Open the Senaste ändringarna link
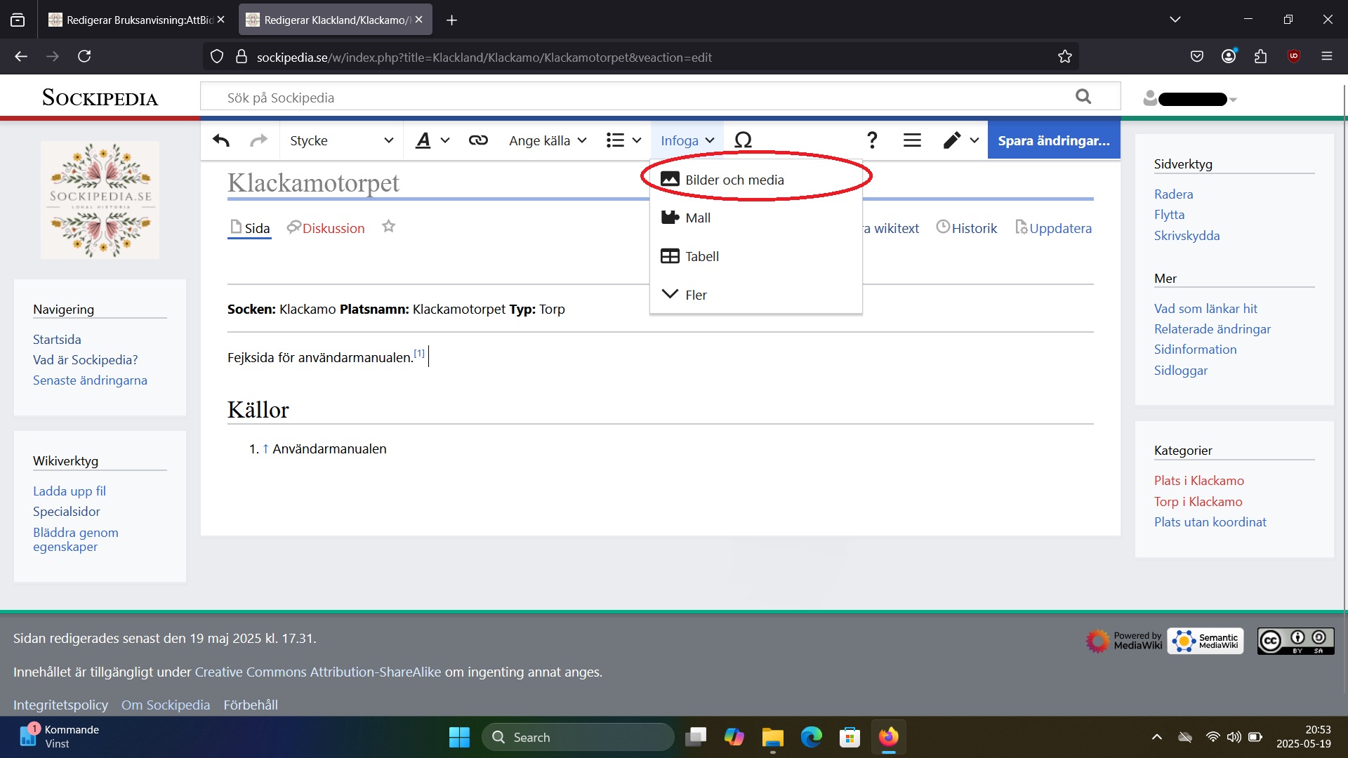The width and height of the screenshot is (1348, 758). coord(90,380)
